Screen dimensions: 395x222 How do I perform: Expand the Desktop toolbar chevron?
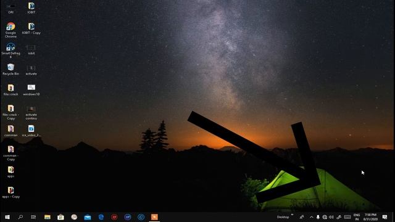[x=292, y=215]
